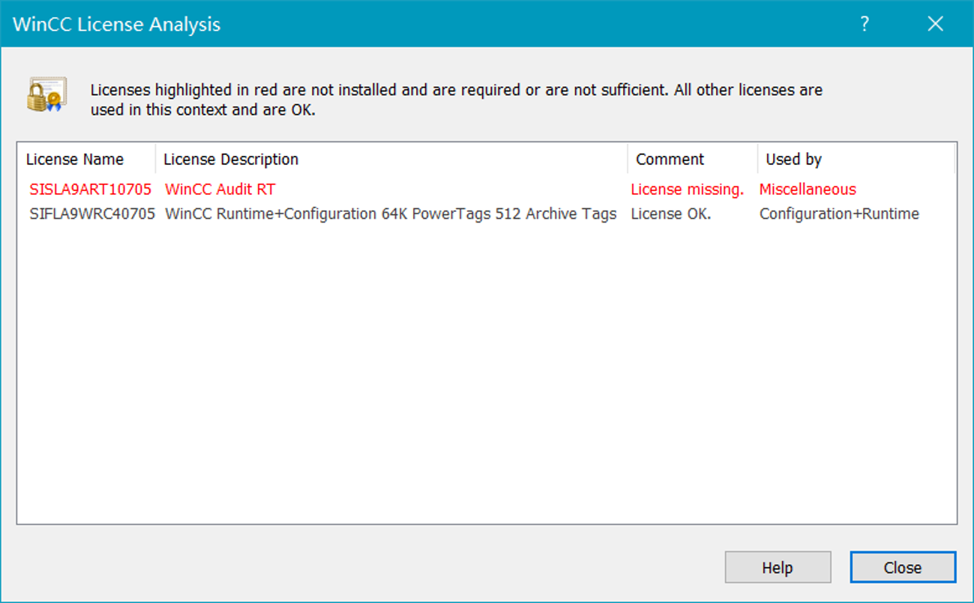Click the red-highlight licenses information text
974x603 pixels.
coord(456,100)
